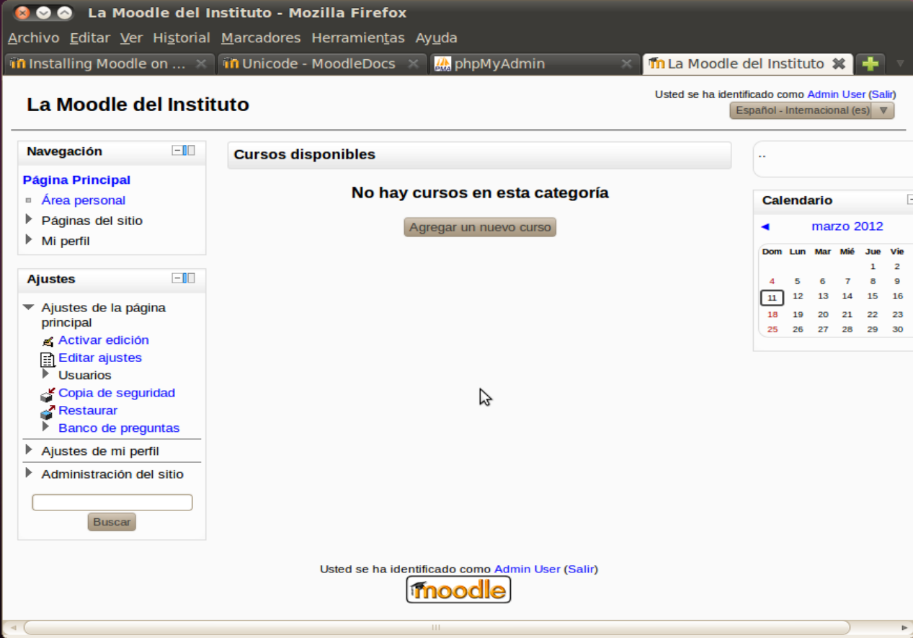The height and width of the screenshot is (638, 913).
Task: Dock the Ajustes block to the side
Action: pos(189,278)
